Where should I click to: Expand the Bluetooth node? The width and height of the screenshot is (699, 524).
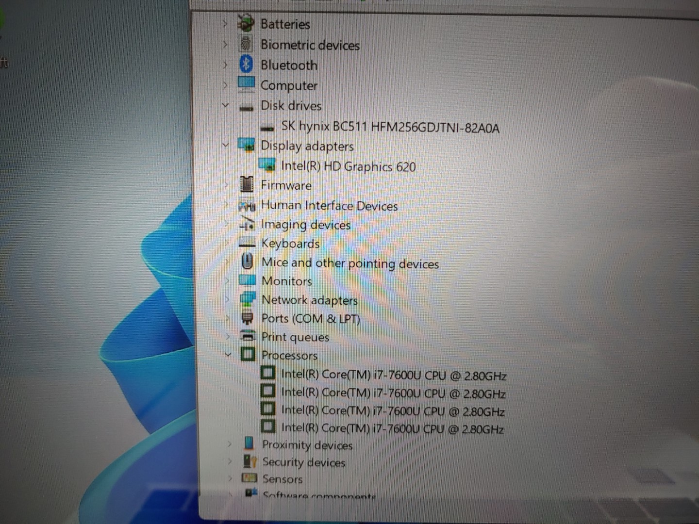[x=224, y=65]
